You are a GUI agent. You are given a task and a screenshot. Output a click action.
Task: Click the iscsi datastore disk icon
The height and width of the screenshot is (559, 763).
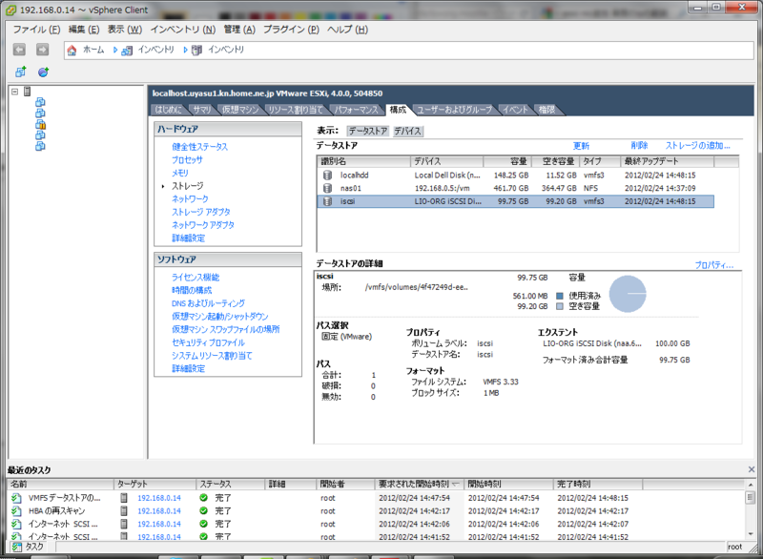pyautogui.click(x=327, y=201)
